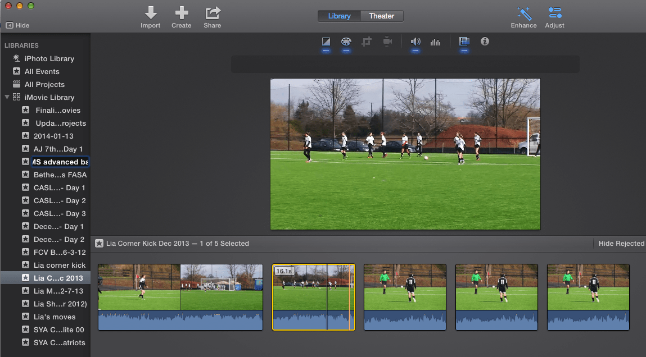Open Noise Reduction and Equalizer settings

point(435,42)
